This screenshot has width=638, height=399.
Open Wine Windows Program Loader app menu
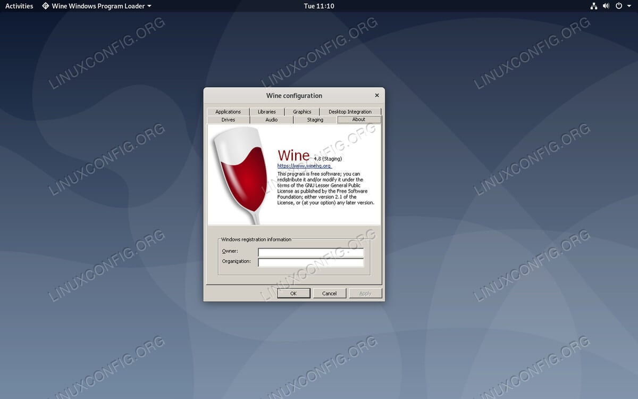point(97,6)
